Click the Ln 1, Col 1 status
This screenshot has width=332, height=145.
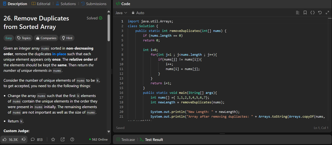click(321, 128)
